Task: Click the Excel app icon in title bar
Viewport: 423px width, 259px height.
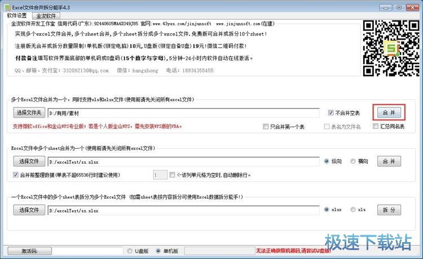Action: pos(7,7)
